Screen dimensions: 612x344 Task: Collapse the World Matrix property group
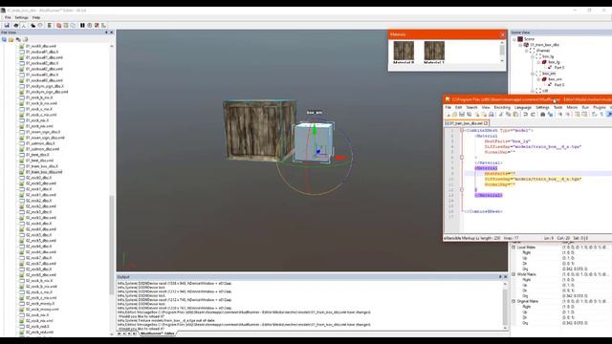pos(514,274)
